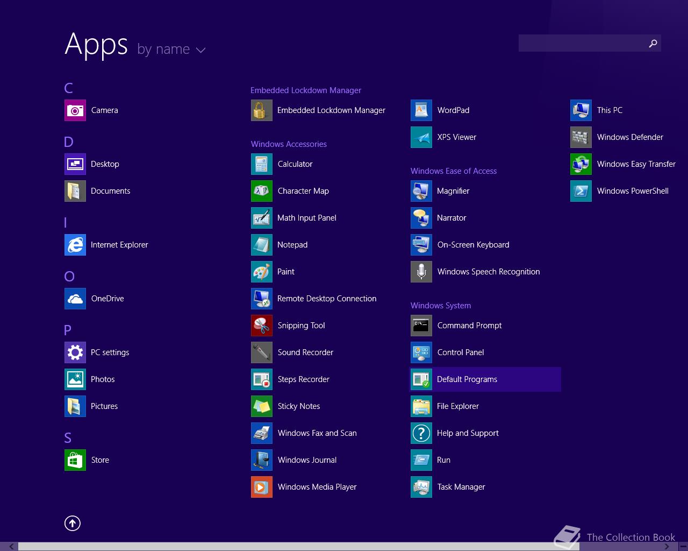Click the letter P group header
688x551 pixels.
coord(68,330)
